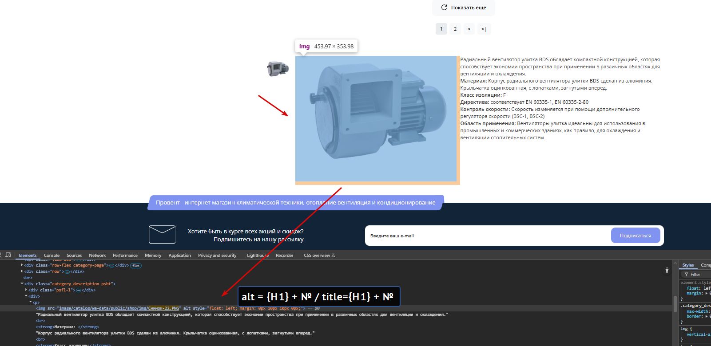Screen dimensions: 711x346
Task: Click the Область применения: label
Action: coord(488,123)
